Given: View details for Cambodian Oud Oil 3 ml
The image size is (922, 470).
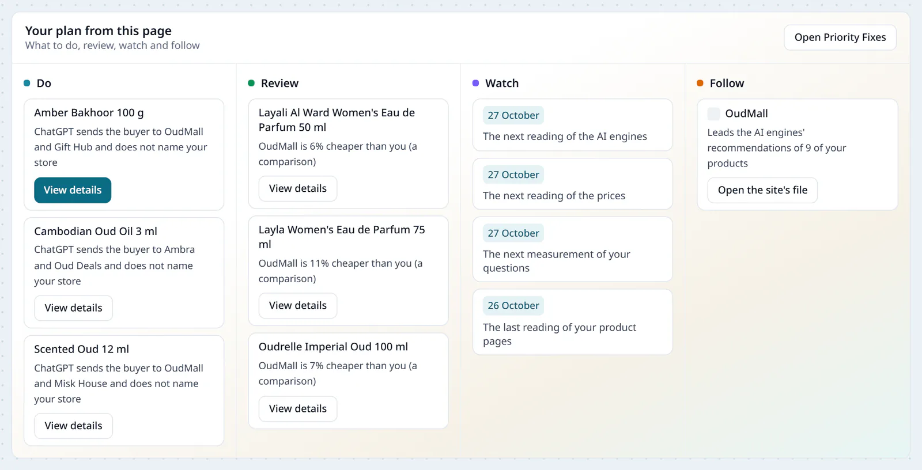Looking at the screenshot, I should (73, 308).
